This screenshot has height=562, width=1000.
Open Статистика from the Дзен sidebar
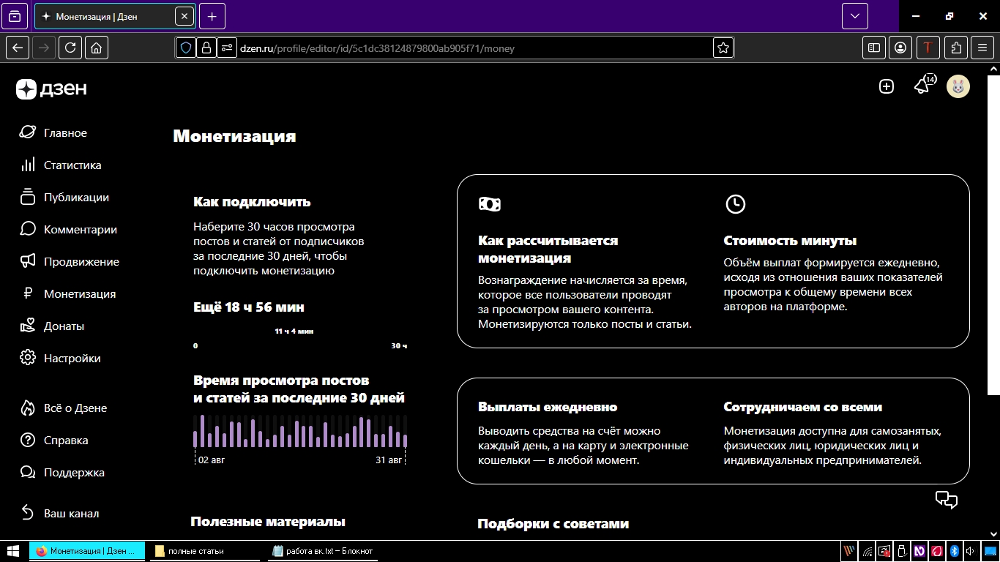[x=72, y=165]
